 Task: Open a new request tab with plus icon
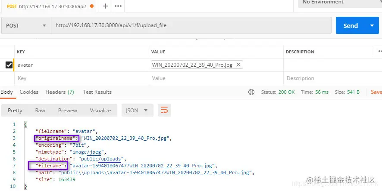(106, 6)
